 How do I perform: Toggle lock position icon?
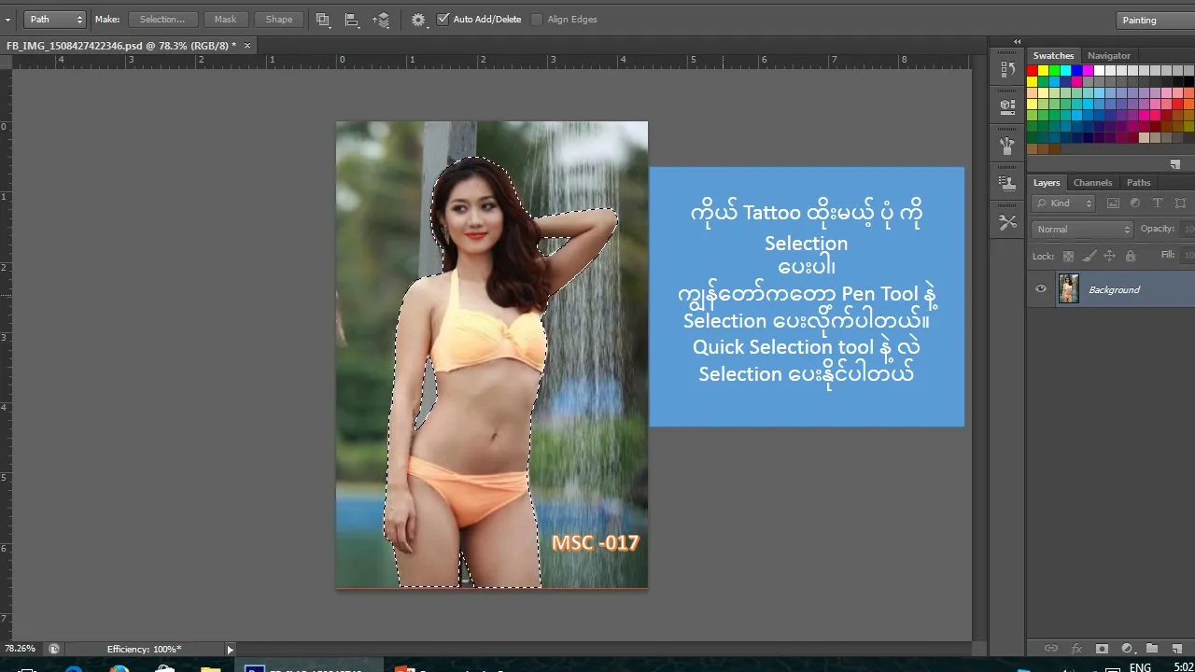tap(1110, 256)
